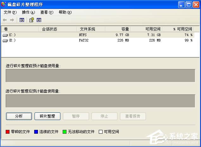Click the post-defragmentation disk usage bar

tap(100, 101)
